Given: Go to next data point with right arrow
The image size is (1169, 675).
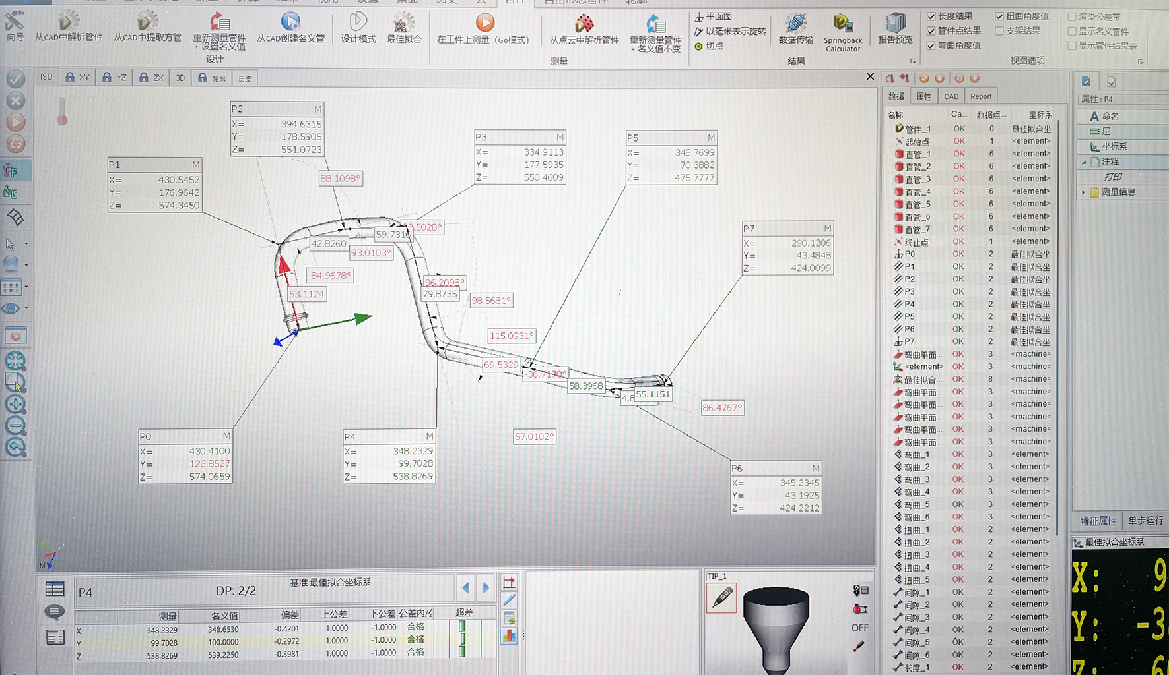Looking at the screenshot, I should 486,587.
